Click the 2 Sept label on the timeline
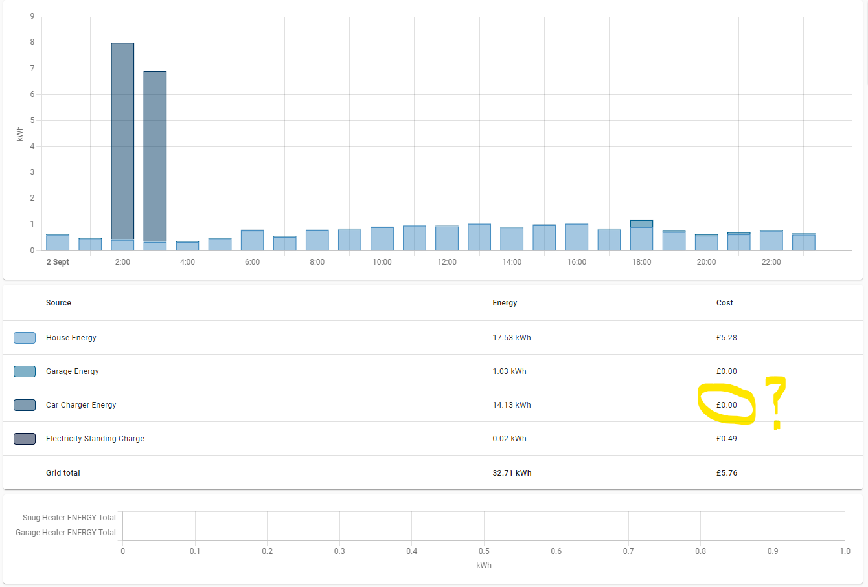This screenshot has height=587, width=868. click(57, 261)
